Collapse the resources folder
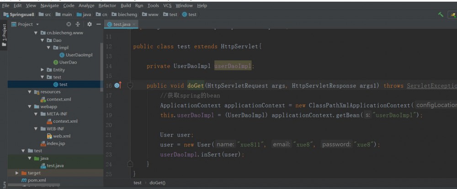This screenshot has width=457, height=189. [30, 92]
